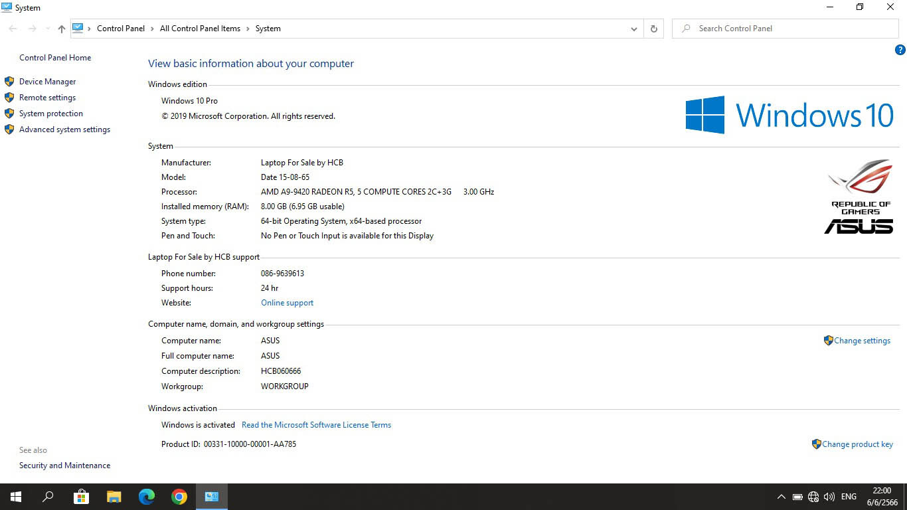Open Security and Maintenance link
Screen dimensions: 907x510
[64, 466]
